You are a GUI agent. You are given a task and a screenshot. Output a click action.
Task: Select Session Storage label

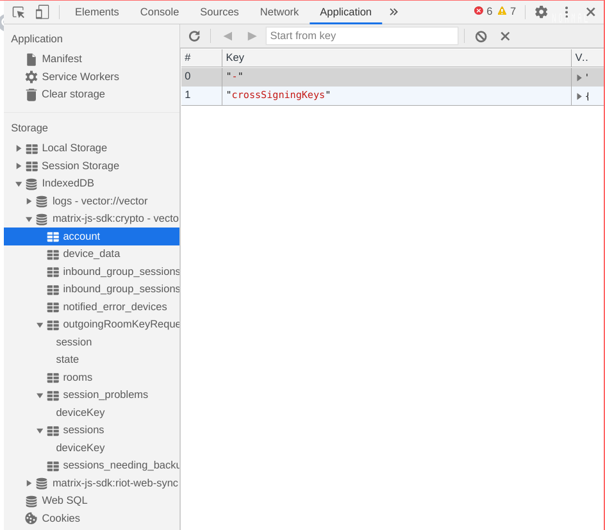(80, 165)
